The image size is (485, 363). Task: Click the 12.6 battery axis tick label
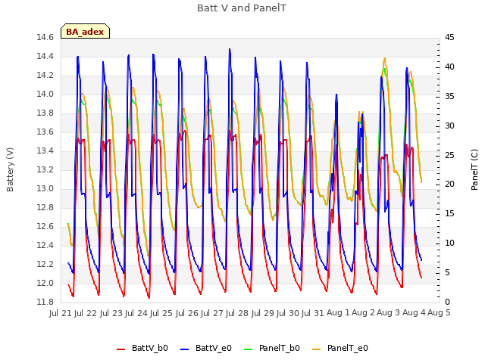(x=45, y=227)
